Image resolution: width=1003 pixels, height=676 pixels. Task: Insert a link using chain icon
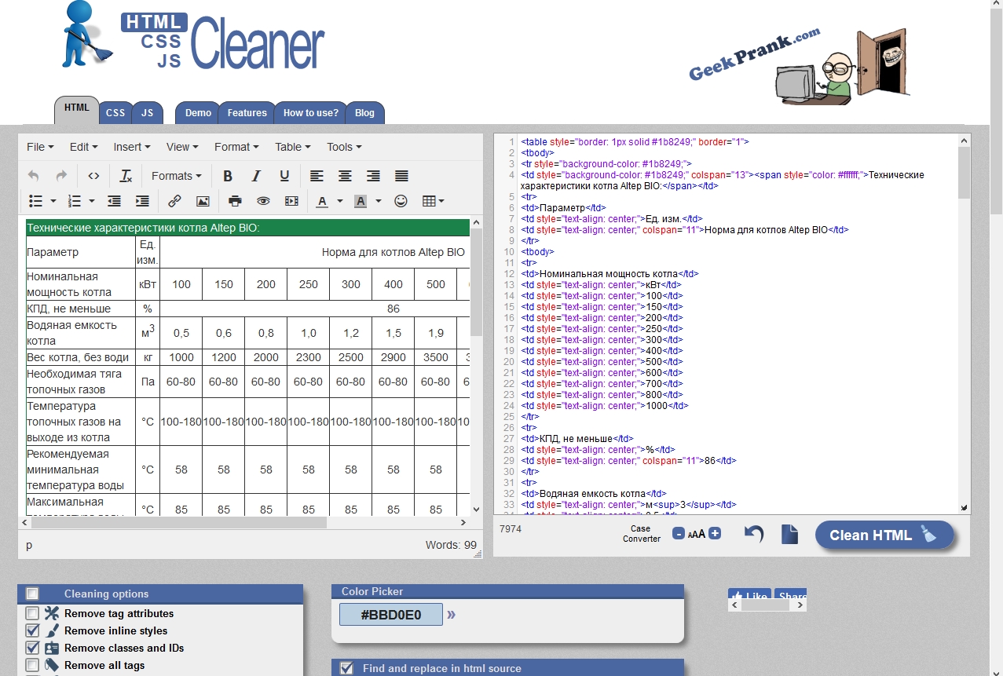tap(174, 201)
